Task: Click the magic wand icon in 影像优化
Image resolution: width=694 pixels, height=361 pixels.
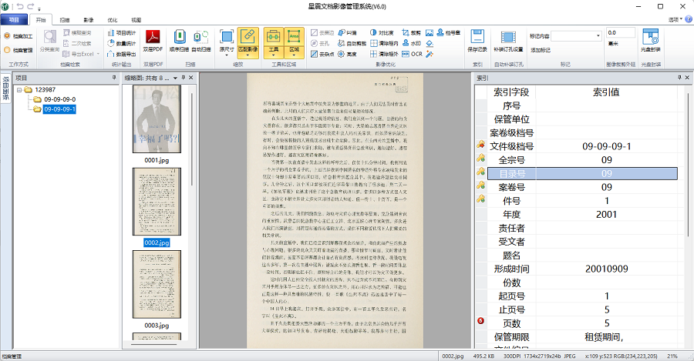Action: click(430, 54)
